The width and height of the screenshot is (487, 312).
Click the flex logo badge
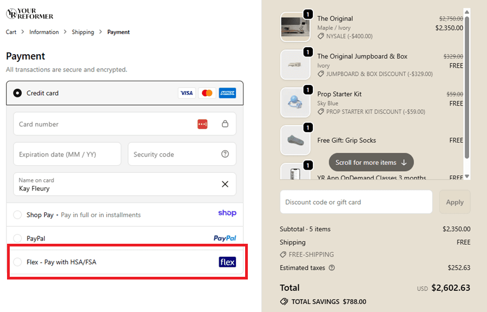[227, 262]
